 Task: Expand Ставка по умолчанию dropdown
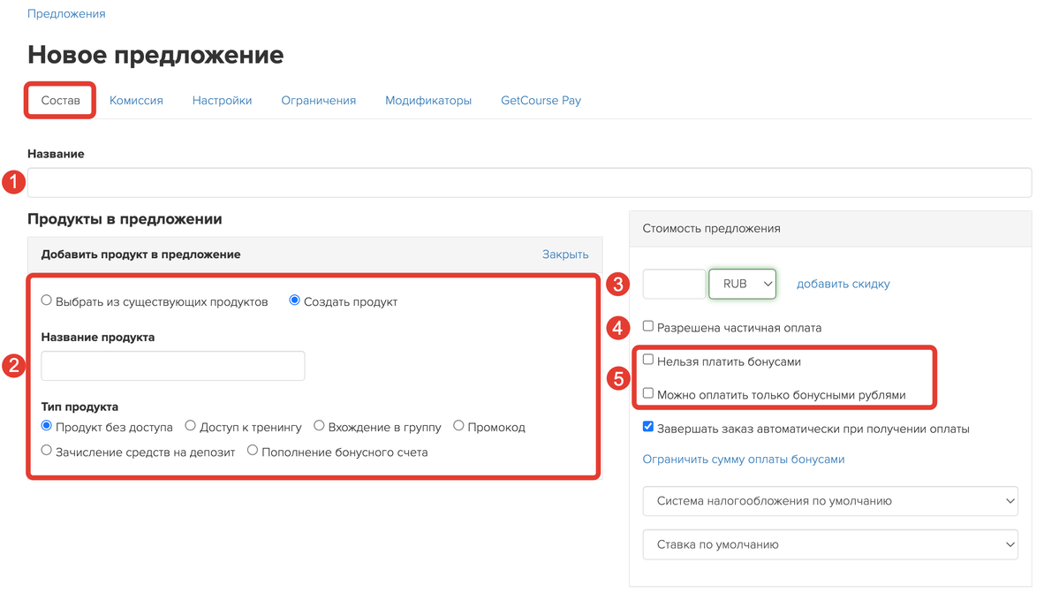(830, 544)
